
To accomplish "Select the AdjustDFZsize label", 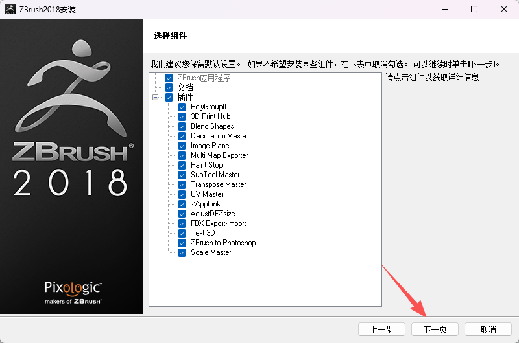I will coord(213,214).
